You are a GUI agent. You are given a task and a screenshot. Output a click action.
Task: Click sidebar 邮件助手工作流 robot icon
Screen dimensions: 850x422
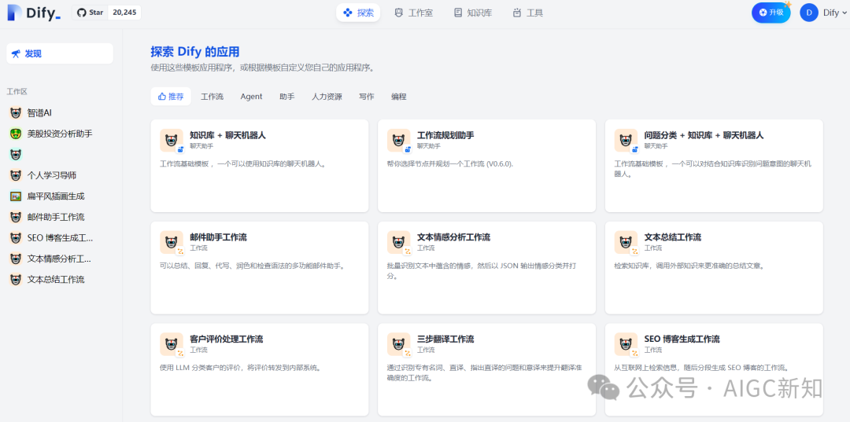[x=16, y=217]
